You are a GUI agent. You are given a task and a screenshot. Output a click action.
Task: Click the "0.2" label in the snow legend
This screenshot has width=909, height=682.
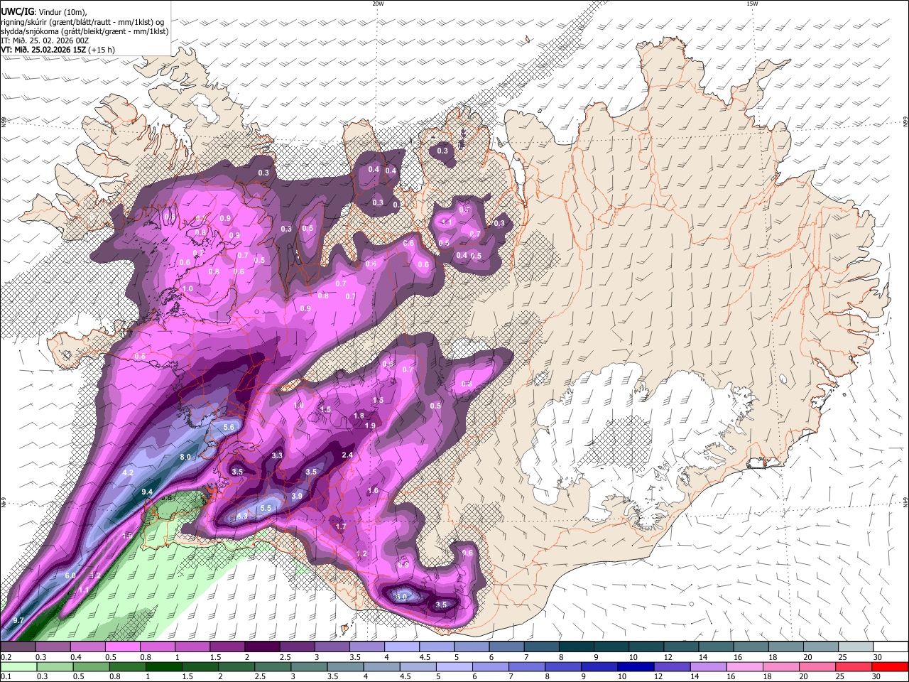tap(6, 658)
